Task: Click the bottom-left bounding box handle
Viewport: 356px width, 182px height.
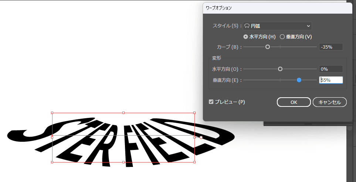Action: pos(52,162)
